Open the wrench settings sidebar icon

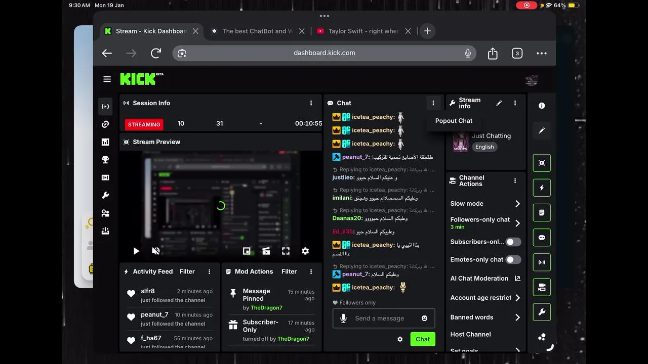coord(105,195)
